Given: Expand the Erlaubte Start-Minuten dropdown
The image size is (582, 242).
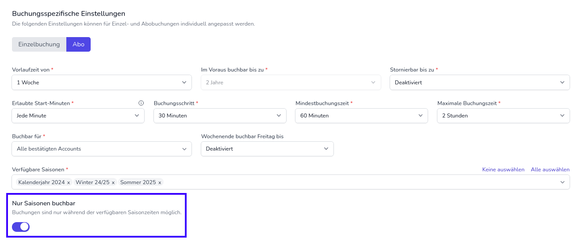Looking at the screenshot, I should tap(78, 116).
